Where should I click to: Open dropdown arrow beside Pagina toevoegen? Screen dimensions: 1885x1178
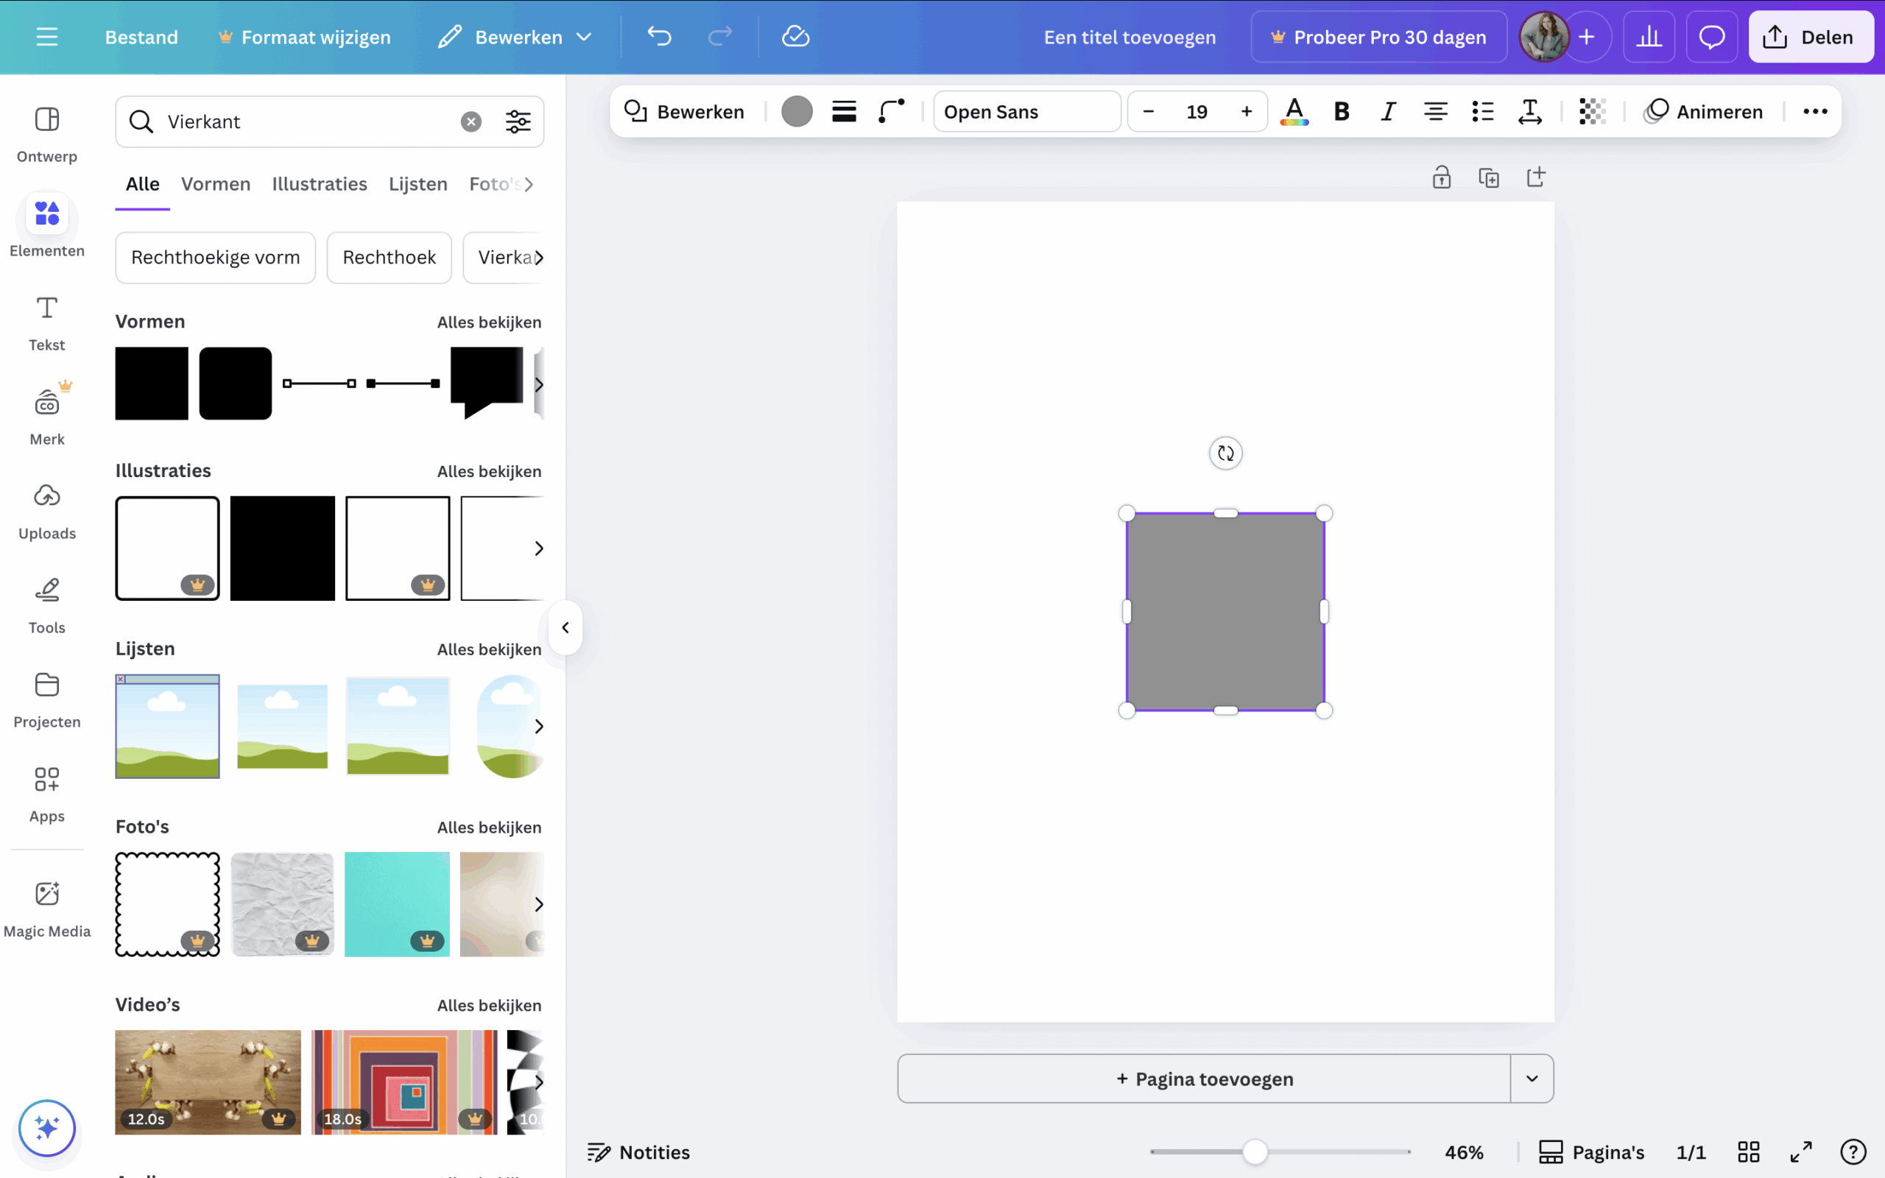(x=1532, y=1079)
